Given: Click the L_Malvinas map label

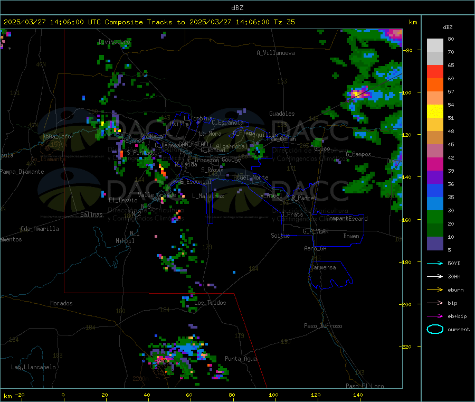Looking at the screenshot, I should pos(208,197).
